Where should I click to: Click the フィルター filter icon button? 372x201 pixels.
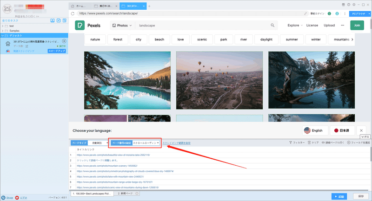pos(297,143)
